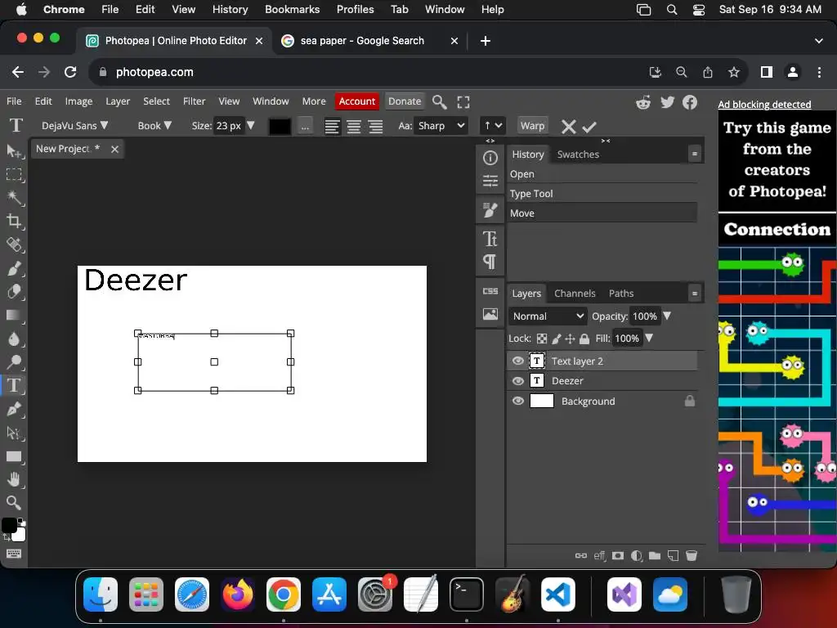Screen dimensions: 837x628
Task: Select the Rectangle shape tool
Action: [x=14, y=456]
